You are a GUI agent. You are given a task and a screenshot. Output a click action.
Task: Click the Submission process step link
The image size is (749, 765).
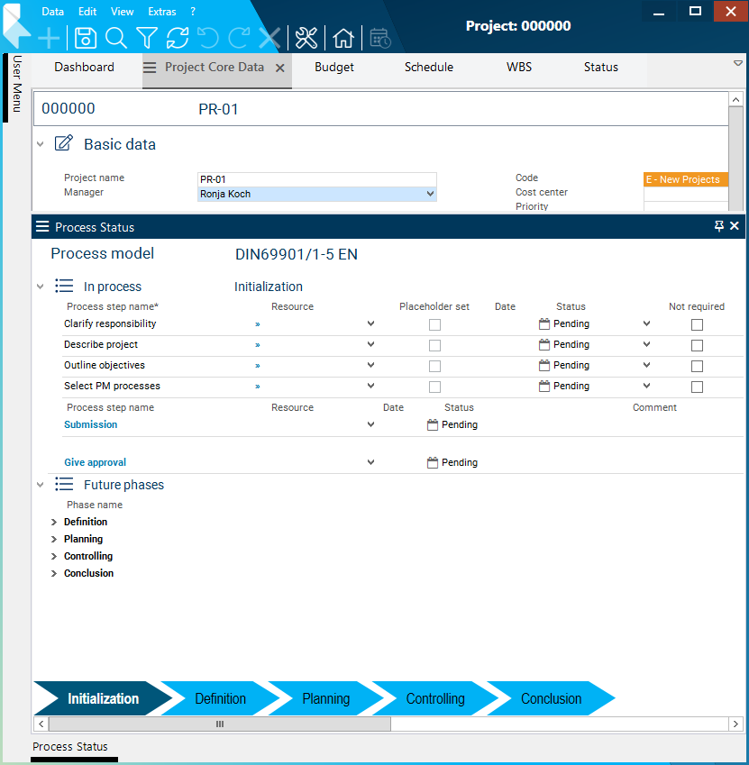click(90, 424)
